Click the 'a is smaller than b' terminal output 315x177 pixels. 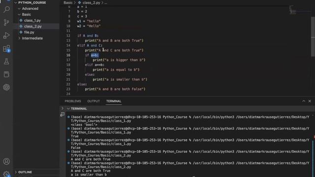click(x=89, y=175)
